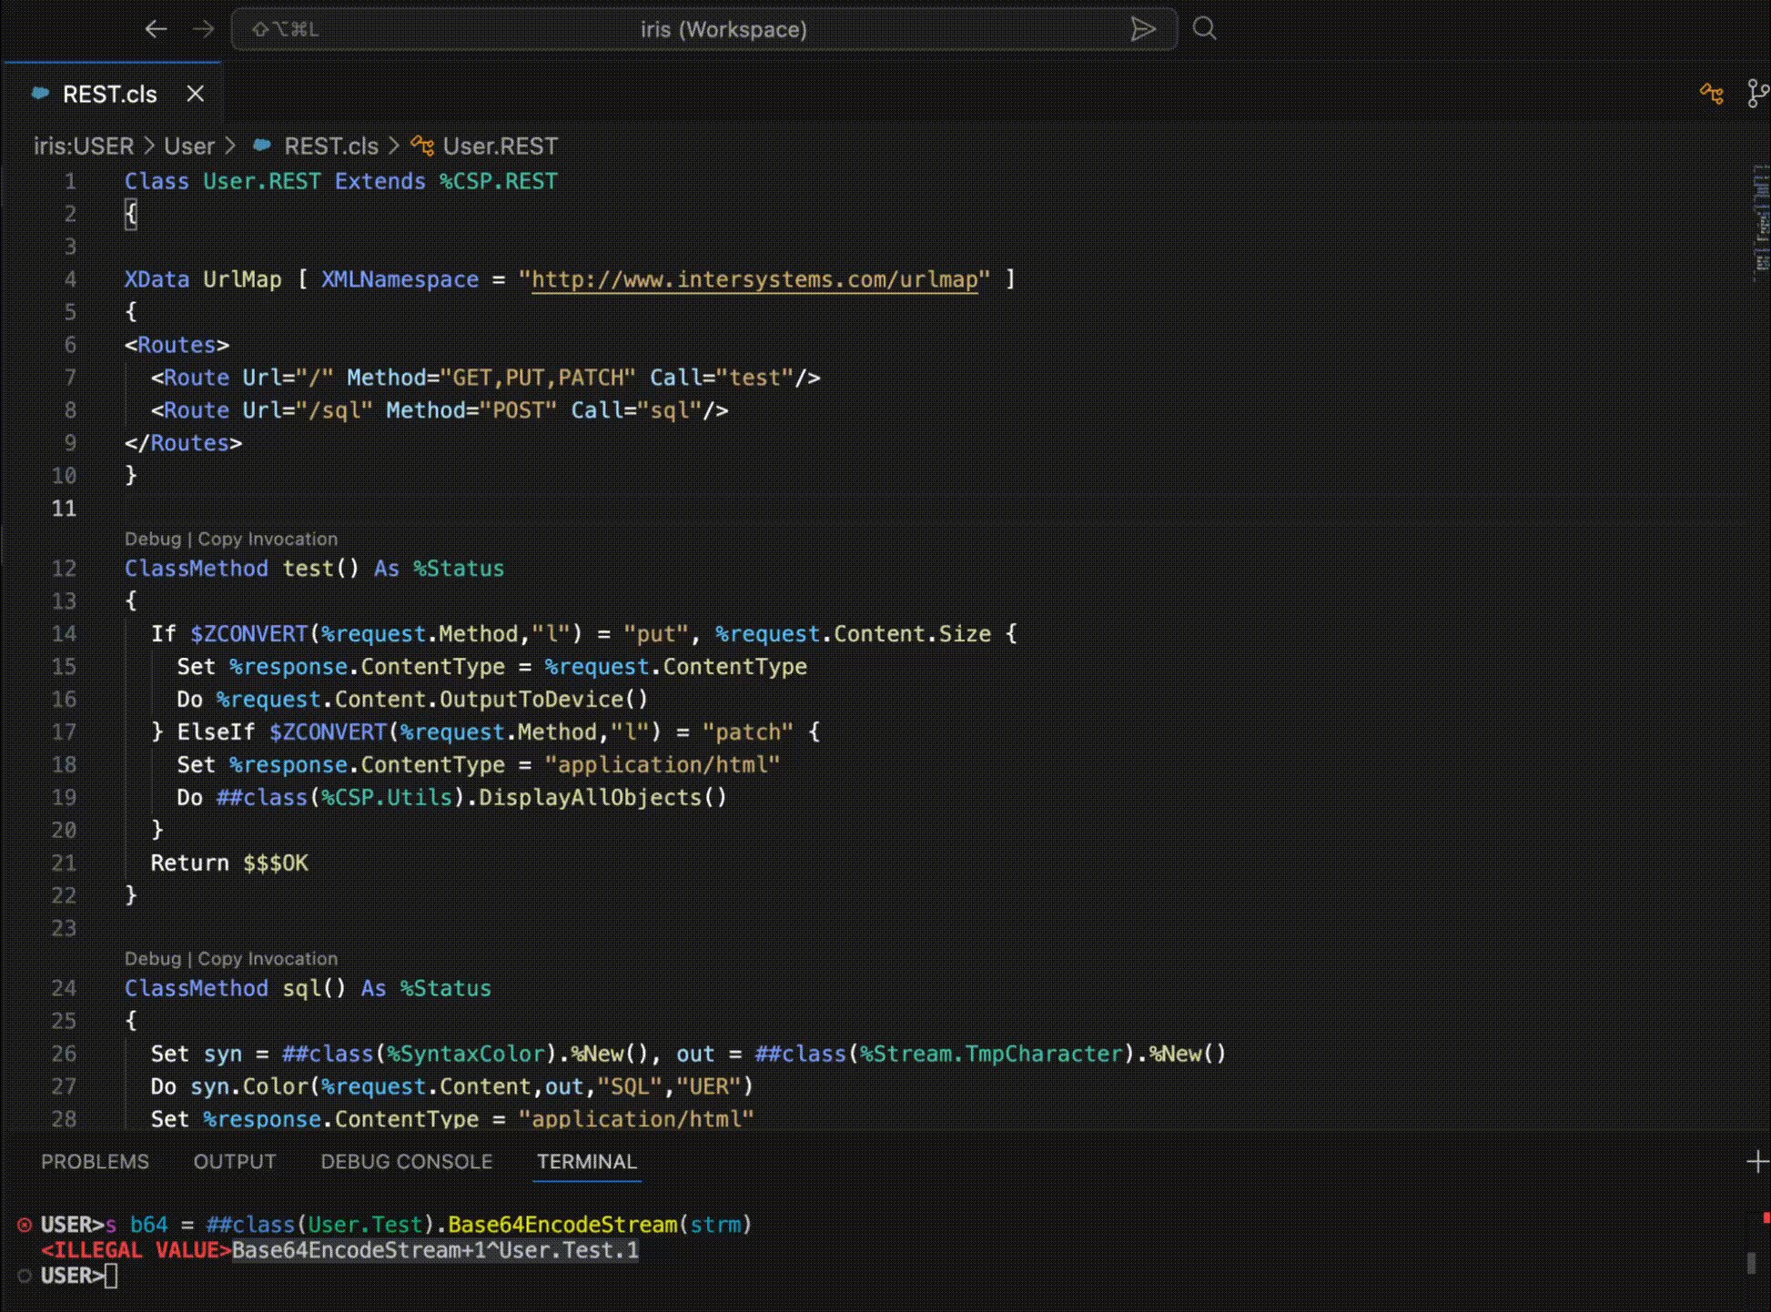1771x1312 pixels.
Task: Click Debug link above test method
Action: coord(153,539)
